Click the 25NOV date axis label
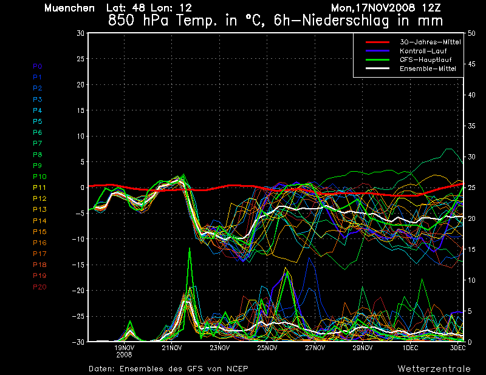 [267, 348]
